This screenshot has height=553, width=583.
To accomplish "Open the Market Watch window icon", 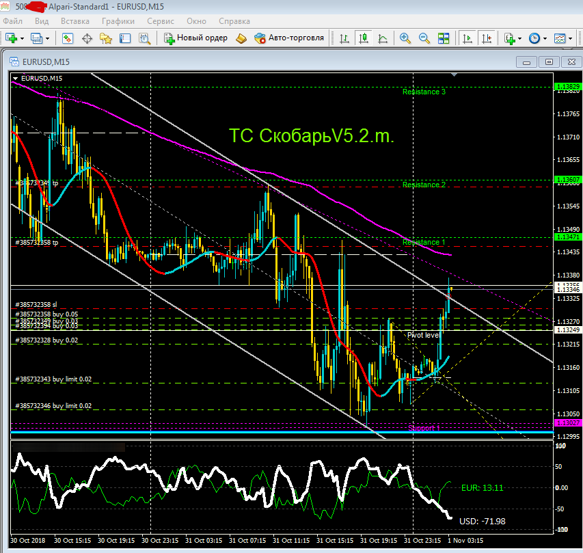I will [x=68, y=38].
